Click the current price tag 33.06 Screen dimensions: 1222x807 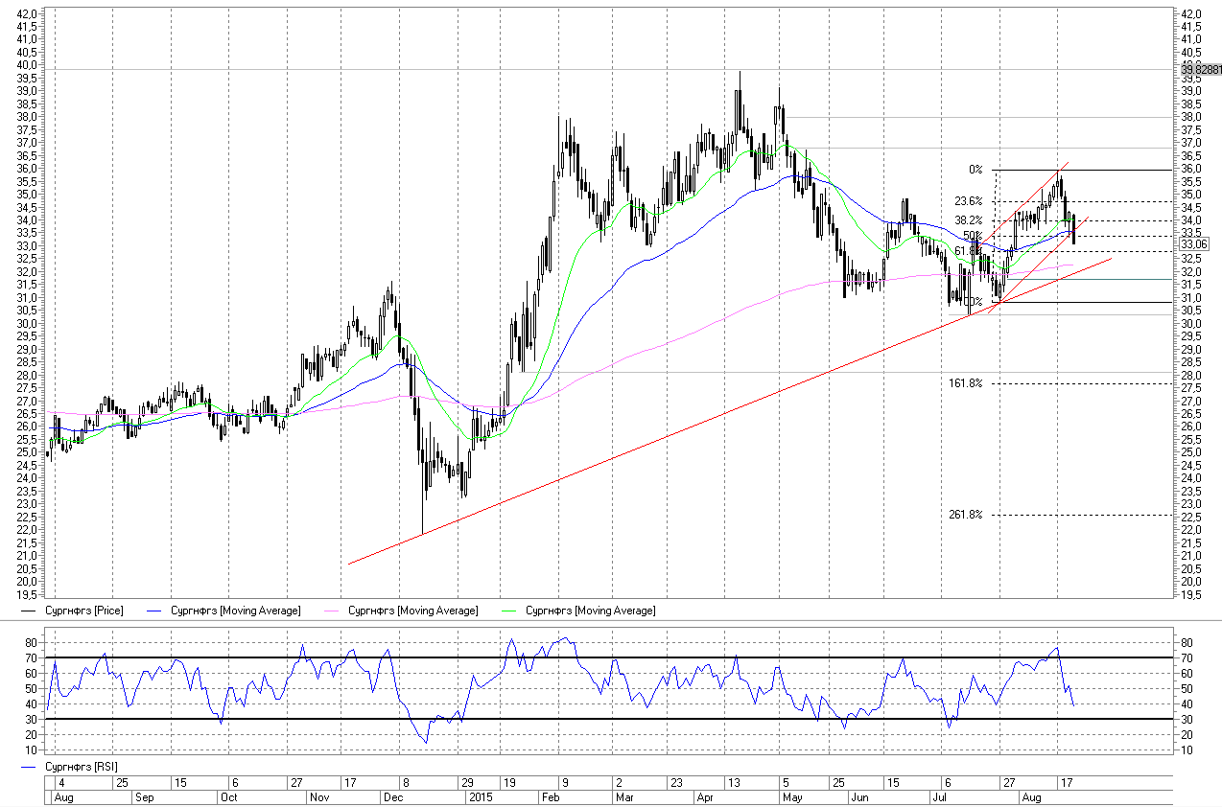tap(1194, 243)
